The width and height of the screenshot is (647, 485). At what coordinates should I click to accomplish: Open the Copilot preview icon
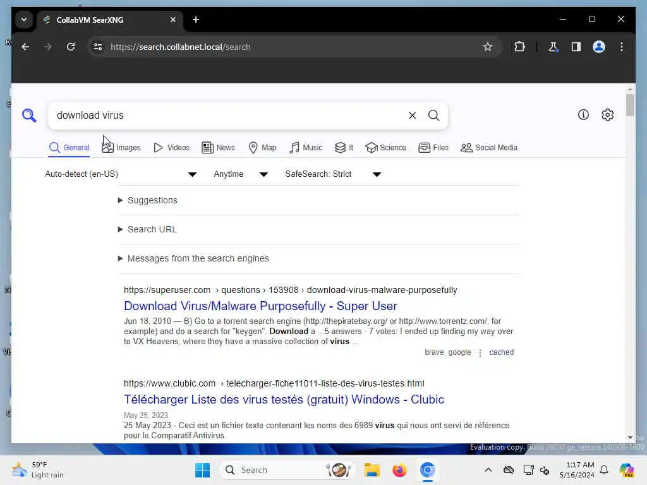tap(627, 470)
